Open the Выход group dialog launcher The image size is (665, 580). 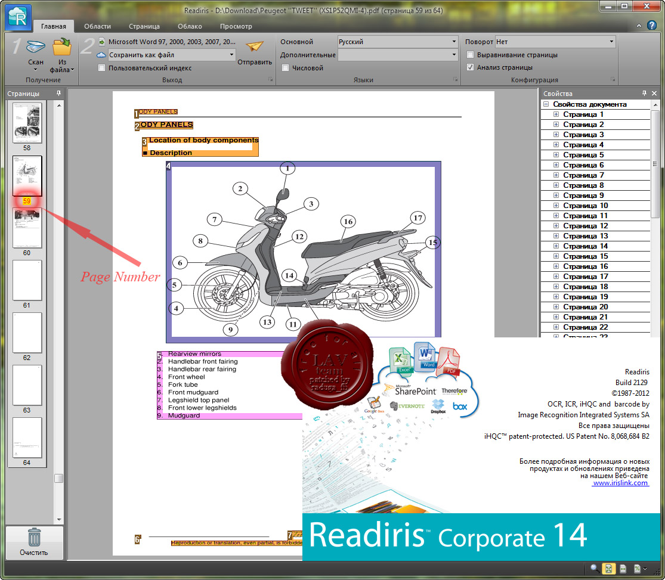point(271,79)
